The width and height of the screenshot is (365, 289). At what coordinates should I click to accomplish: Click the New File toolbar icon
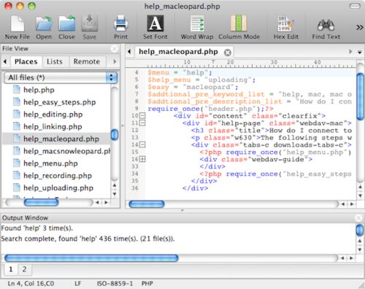tap(18, 23)
